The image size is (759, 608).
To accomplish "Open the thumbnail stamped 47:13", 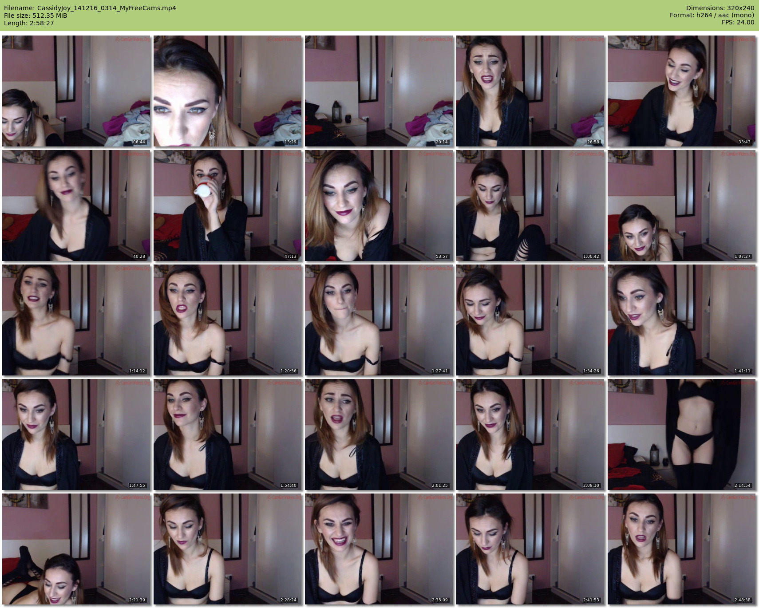I will pos(228,205).
